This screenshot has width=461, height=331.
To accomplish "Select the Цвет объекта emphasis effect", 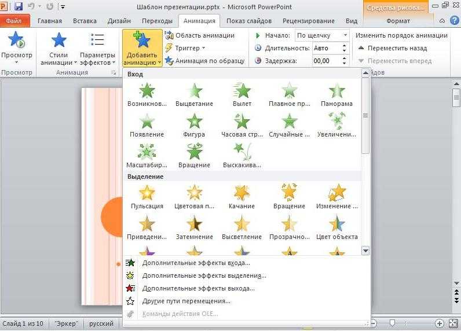I will point(336,227).
